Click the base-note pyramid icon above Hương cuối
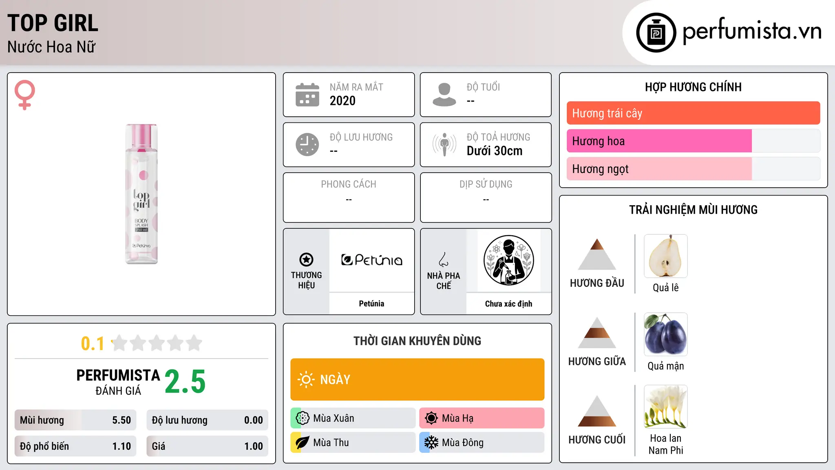The width and height of the screenshot is (835, 470). (x=597, y=411)
